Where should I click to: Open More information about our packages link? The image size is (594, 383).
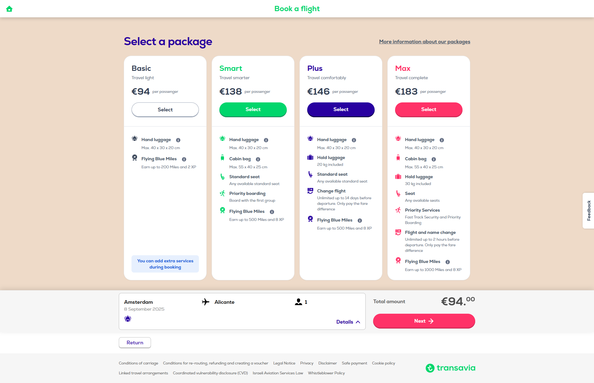click(425, 41)
